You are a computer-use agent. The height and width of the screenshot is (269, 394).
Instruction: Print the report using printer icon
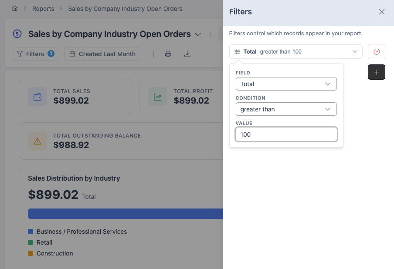(168, 54)
